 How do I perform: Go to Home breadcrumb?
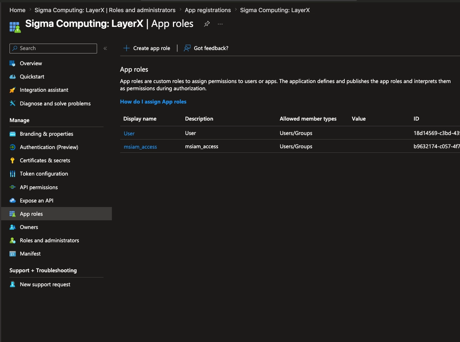17,10
